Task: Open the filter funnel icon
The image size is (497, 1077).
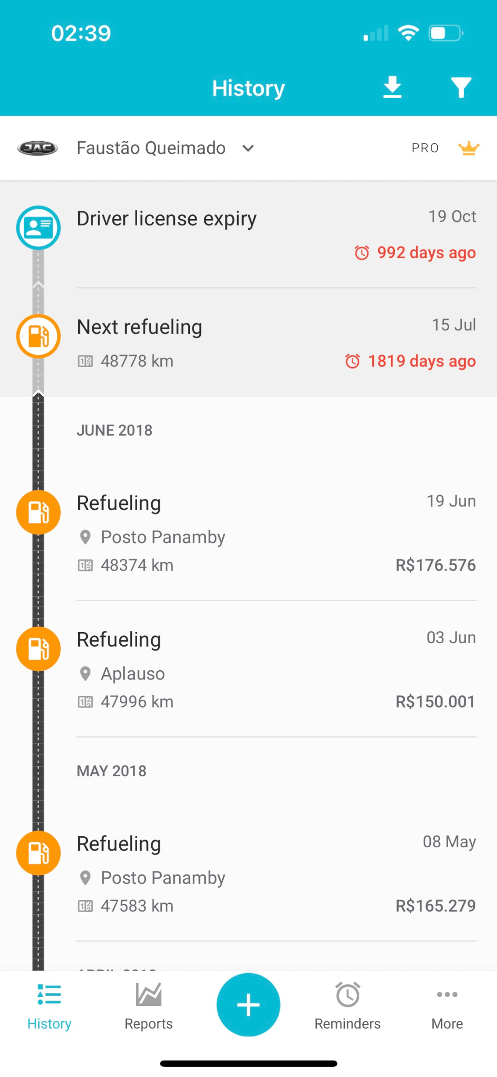Action: pos(461,88)
